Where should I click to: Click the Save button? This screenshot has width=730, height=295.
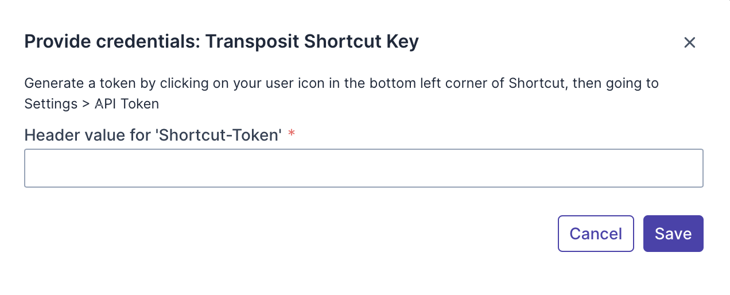[673, 234]
